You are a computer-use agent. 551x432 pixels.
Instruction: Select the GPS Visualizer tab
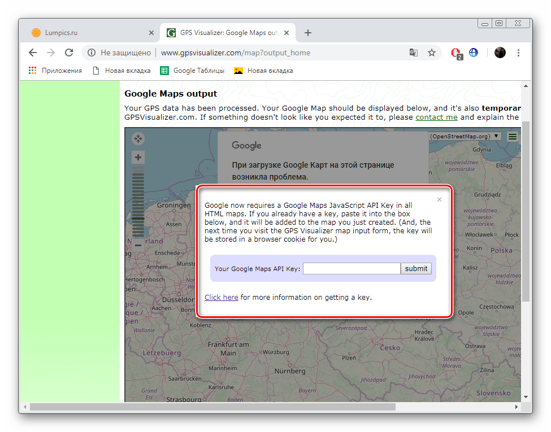228,33
